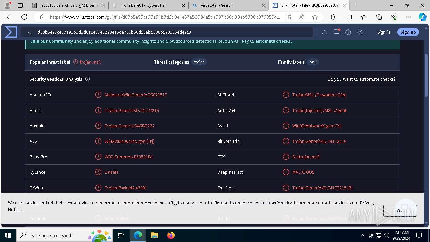Click the alert icon next to trojan.msil label

pyautogui.click(x=76, y=62)
